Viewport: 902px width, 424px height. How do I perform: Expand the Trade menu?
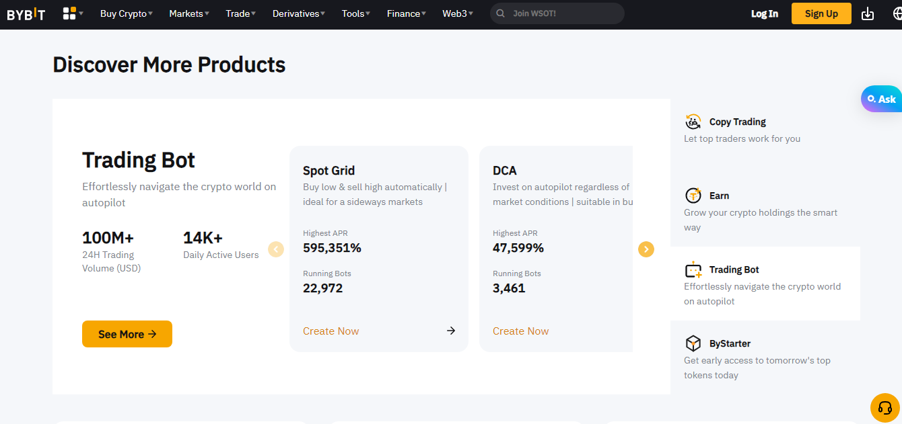click(x=241, y=13)
